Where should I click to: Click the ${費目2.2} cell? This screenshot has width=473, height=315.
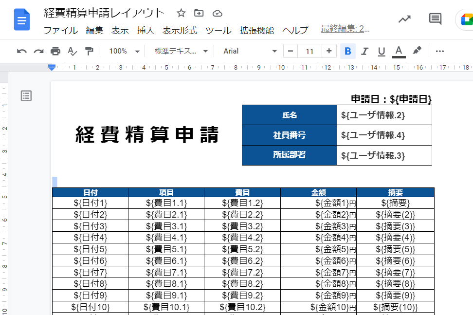point(242,215)
